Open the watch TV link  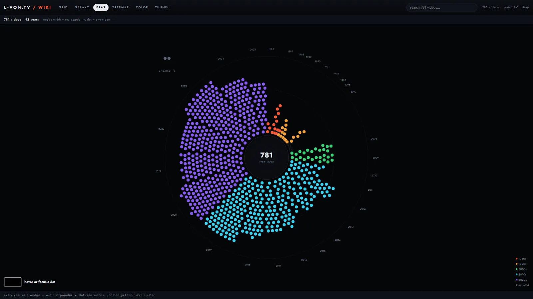(x=511, y=7)
